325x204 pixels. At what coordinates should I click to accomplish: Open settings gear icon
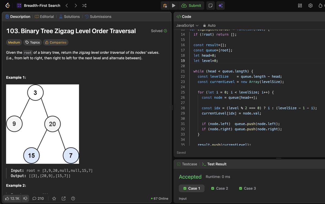pos(310,5)
